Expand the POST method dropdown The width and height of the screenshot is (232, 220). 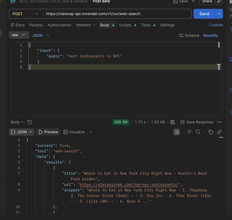click(x=25, y=14)
